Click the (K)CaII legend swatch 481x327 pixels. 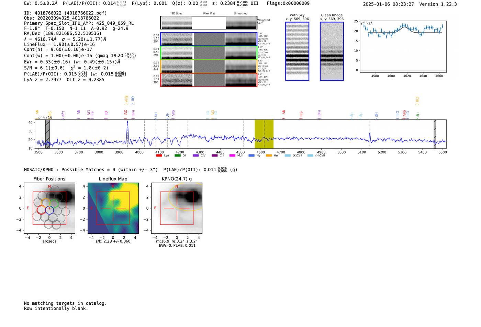pos(288,155)
